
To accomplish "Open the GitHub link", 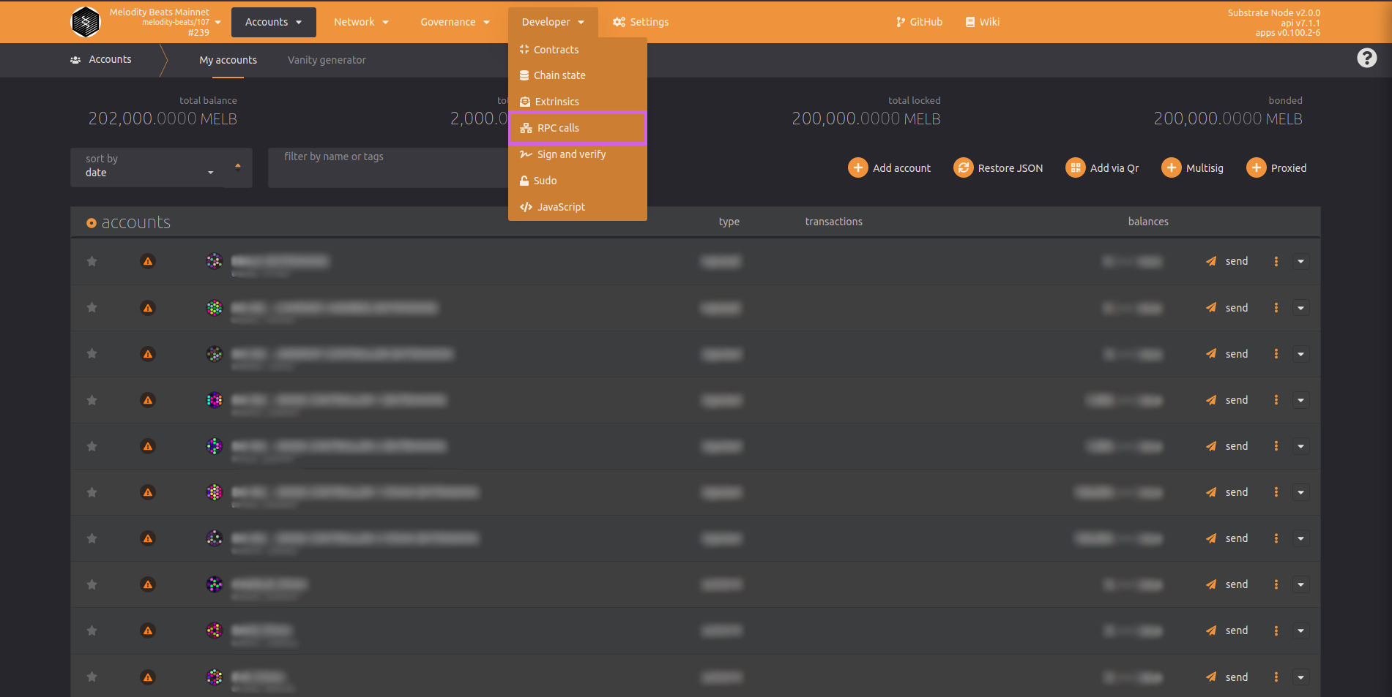I will point(919,22).
